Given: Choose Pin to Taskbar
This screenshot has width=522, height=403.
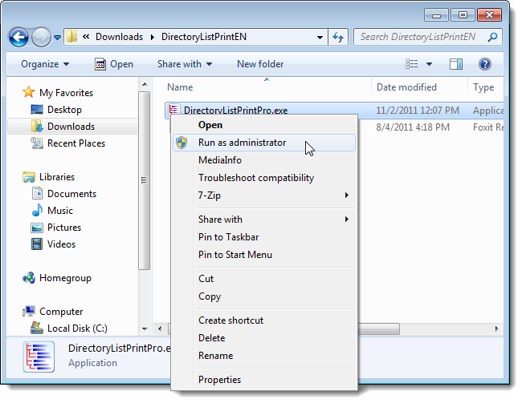Looking at the screenshot, I should 264,237.
